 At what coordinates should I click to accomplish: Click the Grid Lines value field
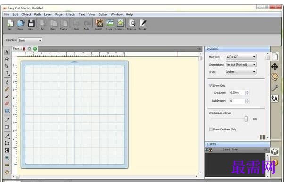coord(237,93)
